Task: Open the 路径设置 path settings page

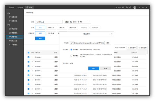Action: click(13, 41)
